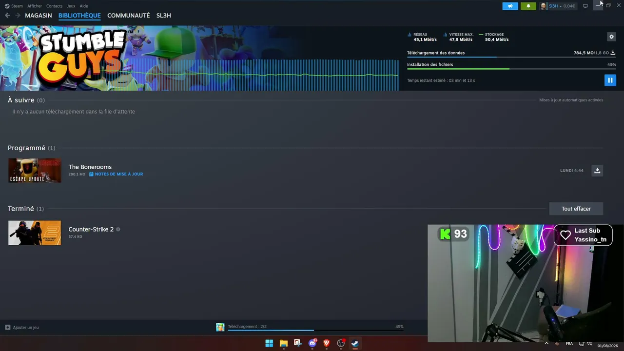Click the Terminé section heading
Screen dimensions: 624x351
[26, 209]
